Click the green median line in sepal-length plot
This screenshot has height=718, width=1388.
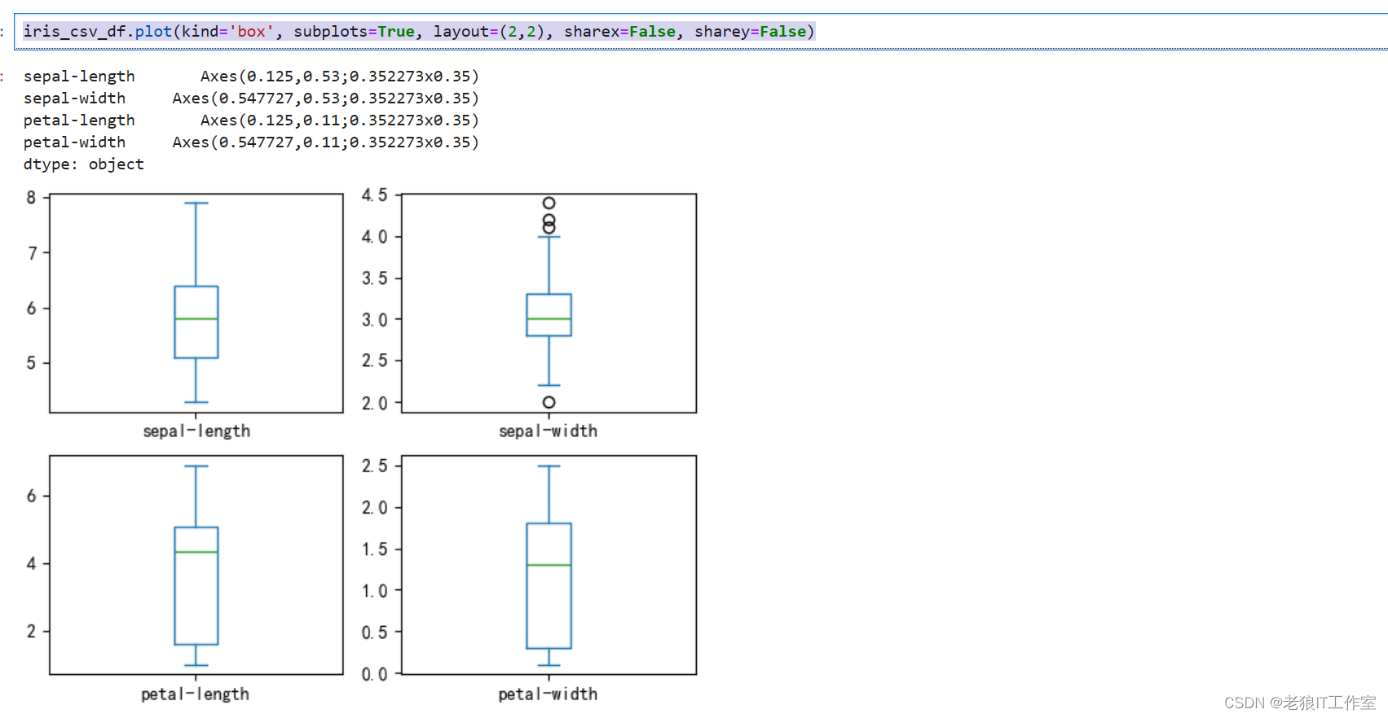coord(196,319)
